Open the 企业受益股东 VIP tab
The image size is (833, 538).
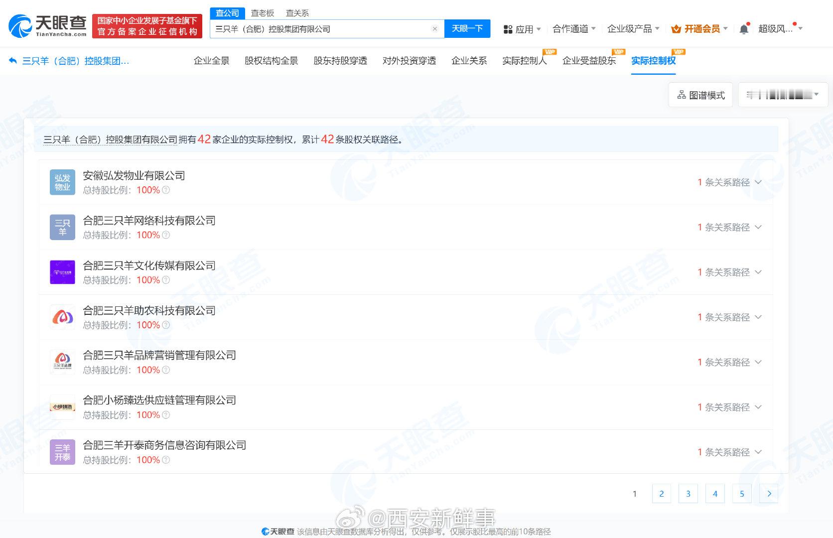(589, 61)
